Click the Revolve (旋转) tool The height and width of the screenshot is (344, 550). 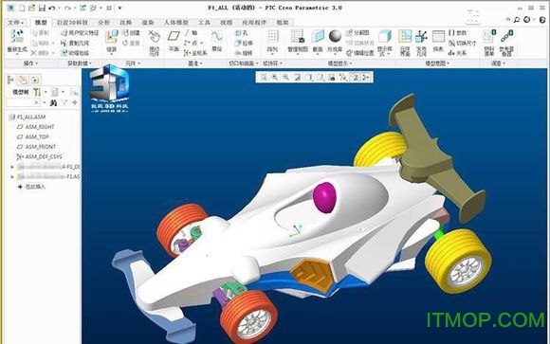pyautogui.click(x=244, y=53)
